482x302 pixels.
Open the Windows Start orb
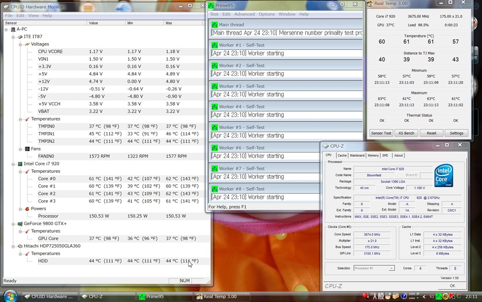(9, 296)
